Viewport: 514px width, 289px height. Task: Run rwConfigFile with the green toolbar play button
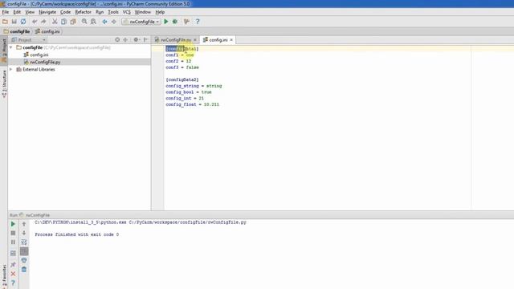tap(166, 22)
